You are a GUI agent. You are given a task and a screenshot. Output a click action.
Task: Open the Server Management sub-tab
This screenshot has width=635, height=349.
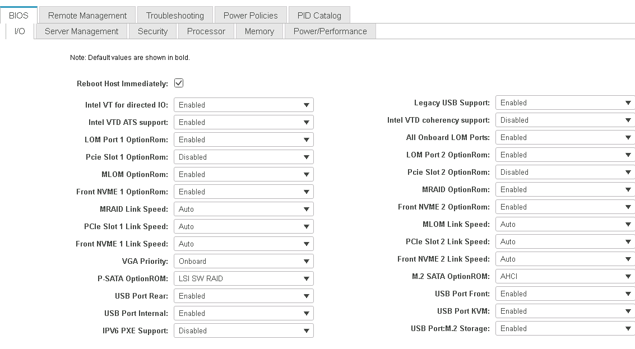[81, 31]
